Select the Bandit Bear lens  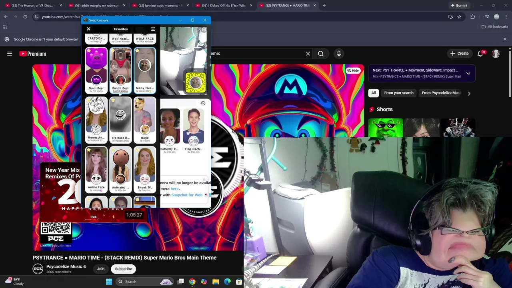pos(120,70)
